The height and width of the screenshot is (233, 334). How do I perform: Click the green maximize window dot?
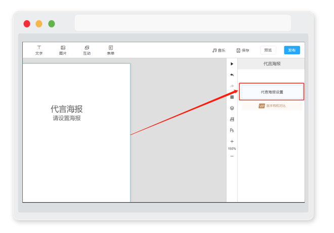[52, 24]
